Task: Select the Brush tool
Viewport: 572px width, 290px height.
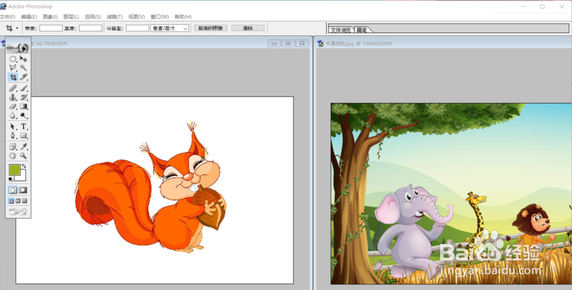Action: pos(23,88)
